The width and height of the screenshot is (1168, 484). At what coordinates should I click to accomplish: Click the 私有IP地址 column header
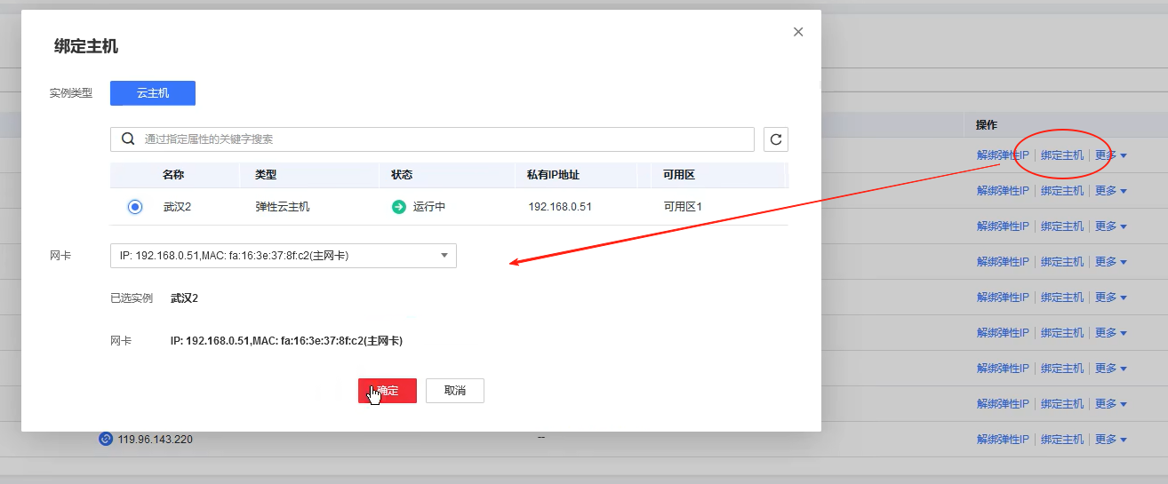554,175
